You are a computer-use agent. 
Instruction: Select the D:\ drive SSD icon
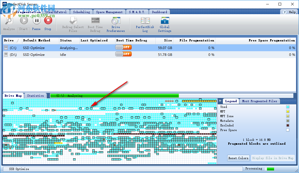coord(6,54)
